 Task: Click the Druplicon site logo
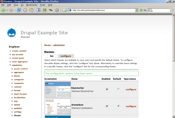point(11,33)
